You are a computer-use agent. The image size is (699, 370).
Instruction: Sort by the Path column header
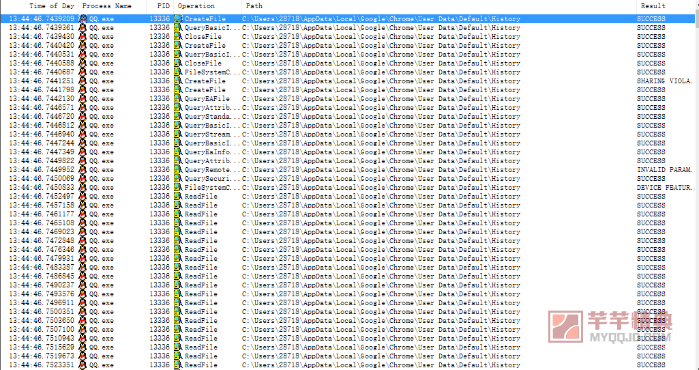point(439,6)
